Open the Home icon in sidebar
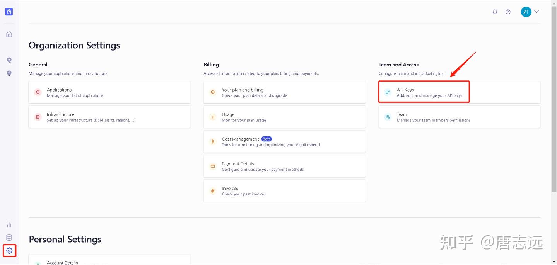557x265 pixels. point(9,34)
